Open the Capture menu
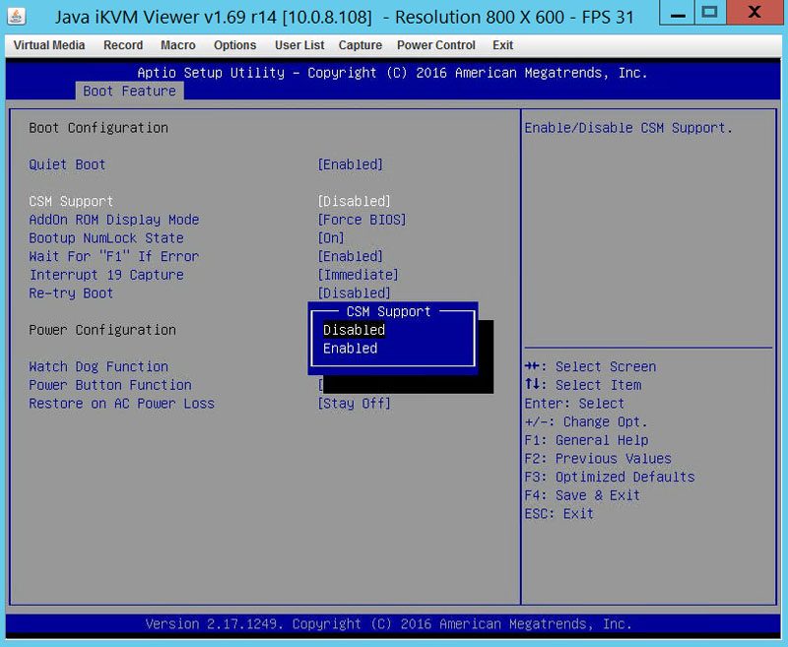The image size is (788, 647). pyautogui.click(x=361, y=45)
